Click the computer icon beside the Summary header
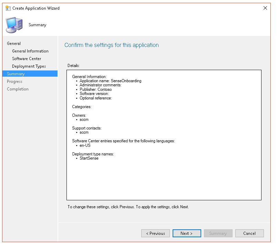 pos(15,25)
